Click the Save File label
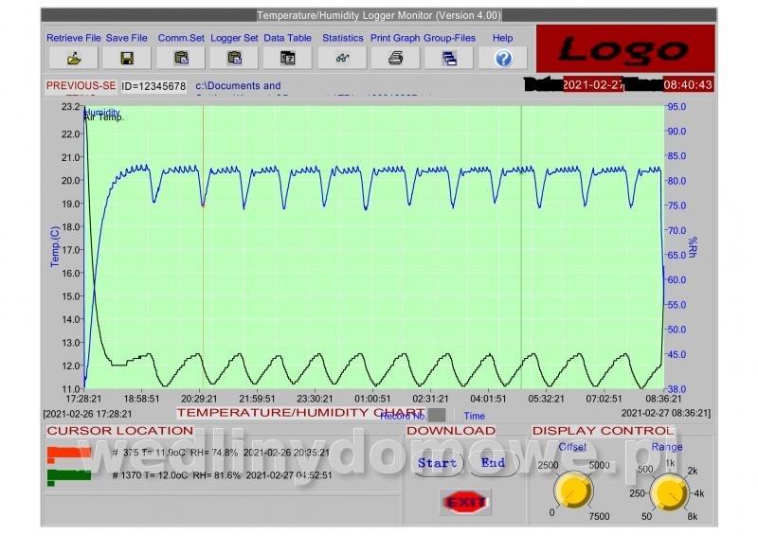The image size is (758, 536). (x=127, y=38)
